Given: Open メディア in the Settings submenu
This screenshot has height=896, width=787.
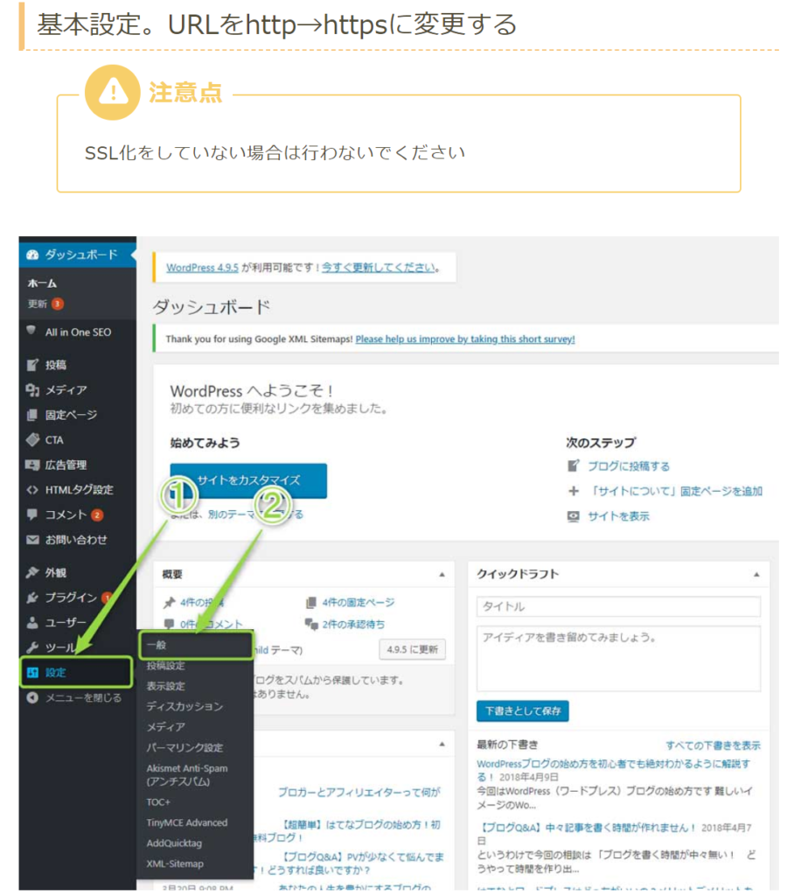Looking at the screenshot, I should point(165,727).
